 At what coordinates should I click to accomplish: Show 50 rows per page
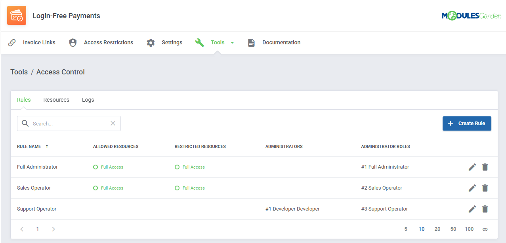(x=453, y=229)
